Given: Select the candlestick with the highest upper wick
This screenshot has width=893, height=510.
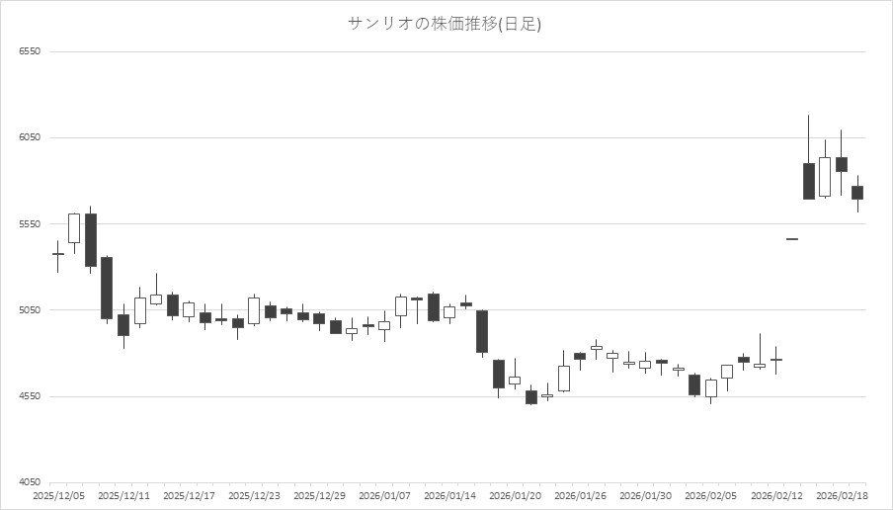Looking at the screenshot, I should (x=808, y=181).
